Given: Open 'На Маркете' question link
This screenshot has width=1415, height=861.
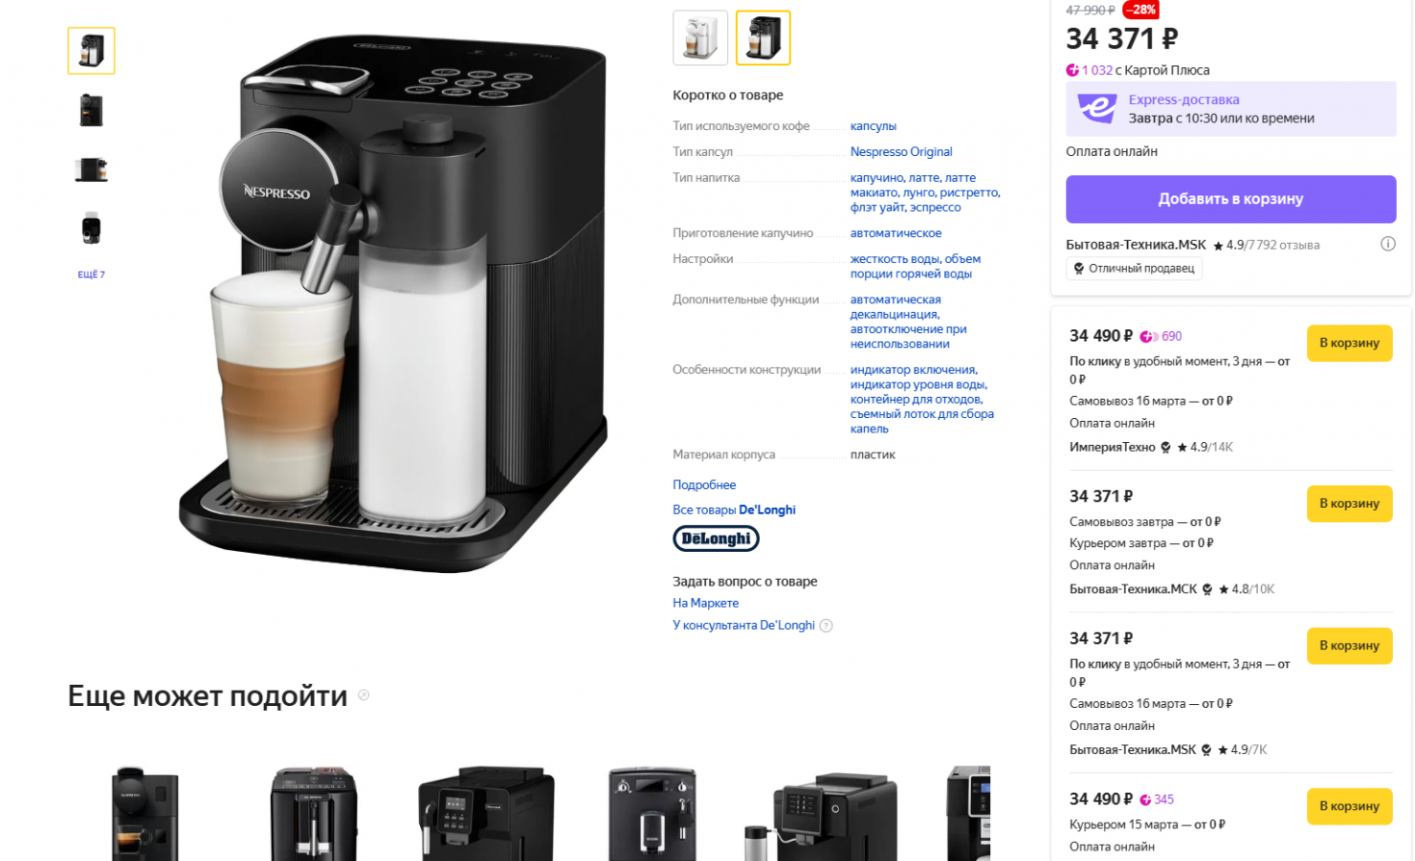Looking at the screenshot, I should pyautogui.click(x=705, y=603).
